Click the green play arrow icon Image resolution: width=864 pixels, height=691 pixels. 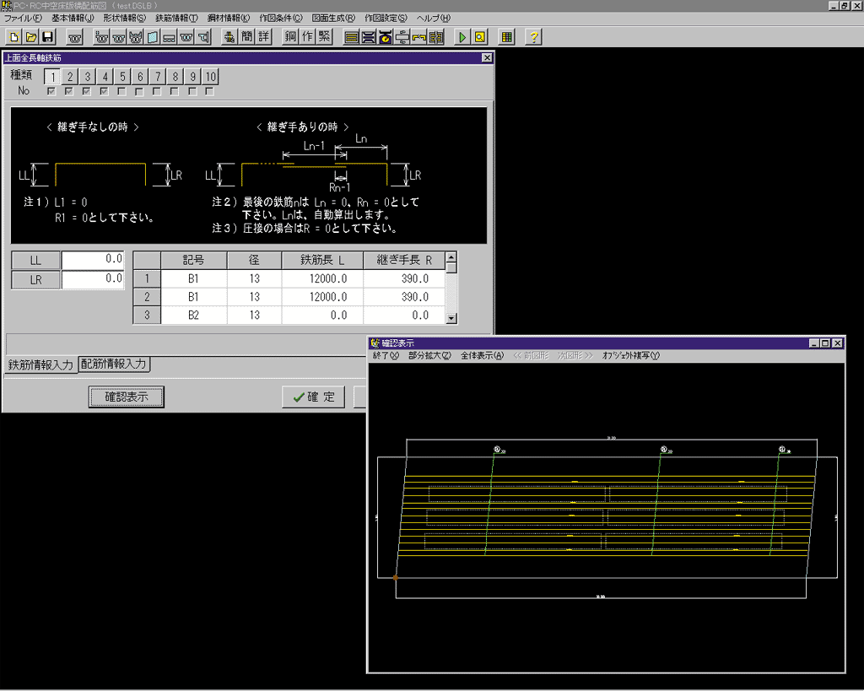462,37
